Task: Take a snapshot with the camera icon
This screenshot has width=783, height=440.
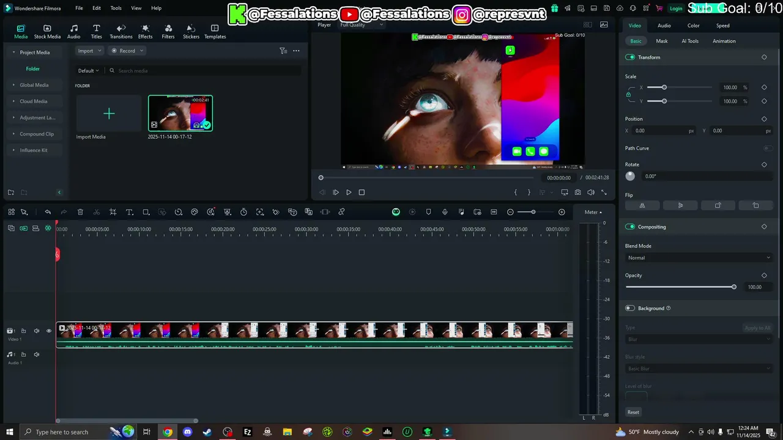Action: [x=577, y=193]
